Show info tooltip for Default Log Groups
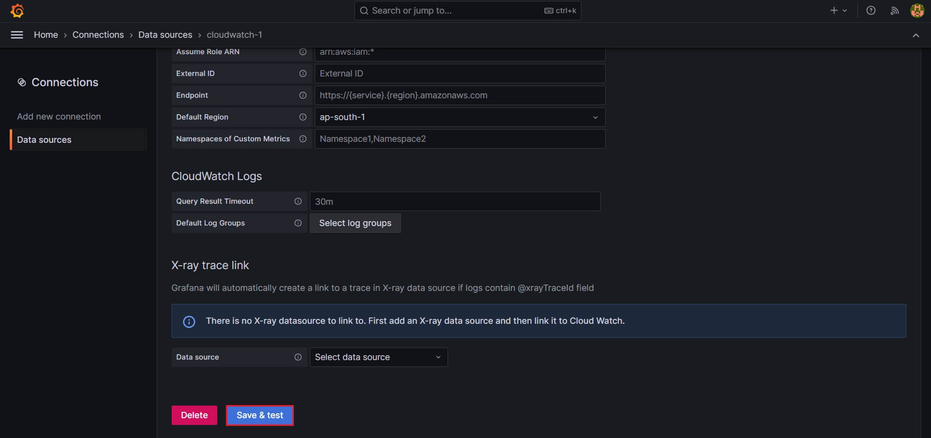 [x=298, y=223]
